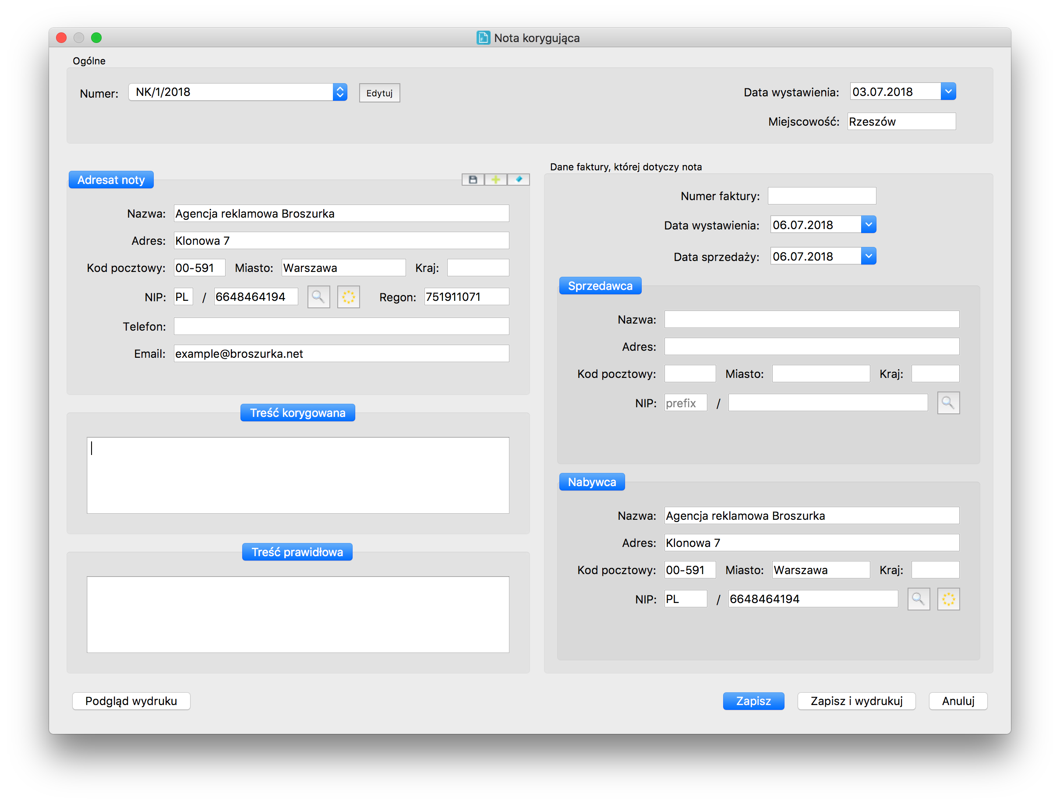Viewport: 1060px width, 804px height.
Task: Click the EU stars icon beside Regon label
Action: pyautogui.click(x=348, y=297)
